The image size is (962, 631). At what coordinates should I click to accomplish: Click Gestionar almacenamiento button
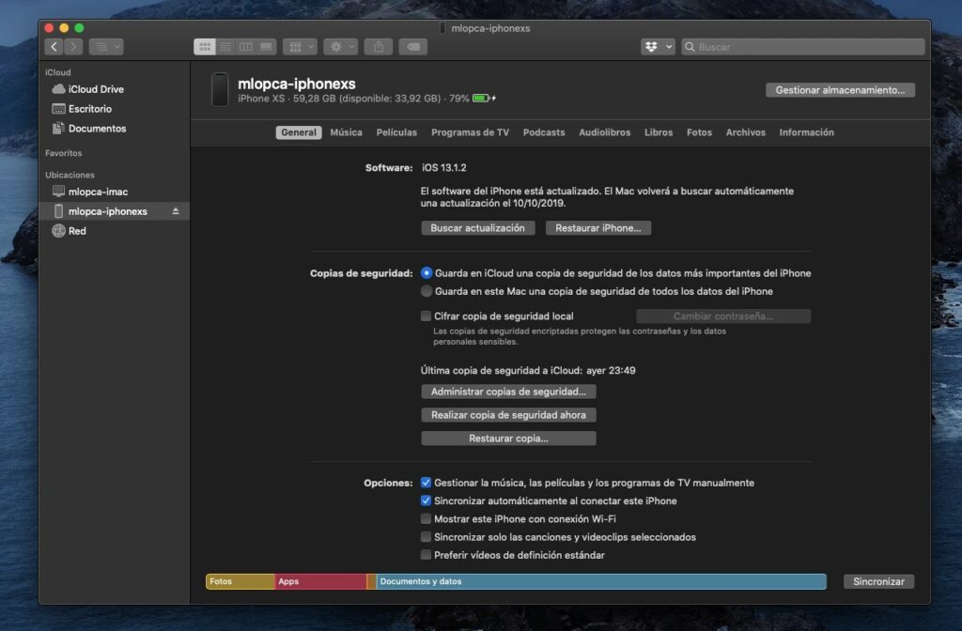point(840,89)
